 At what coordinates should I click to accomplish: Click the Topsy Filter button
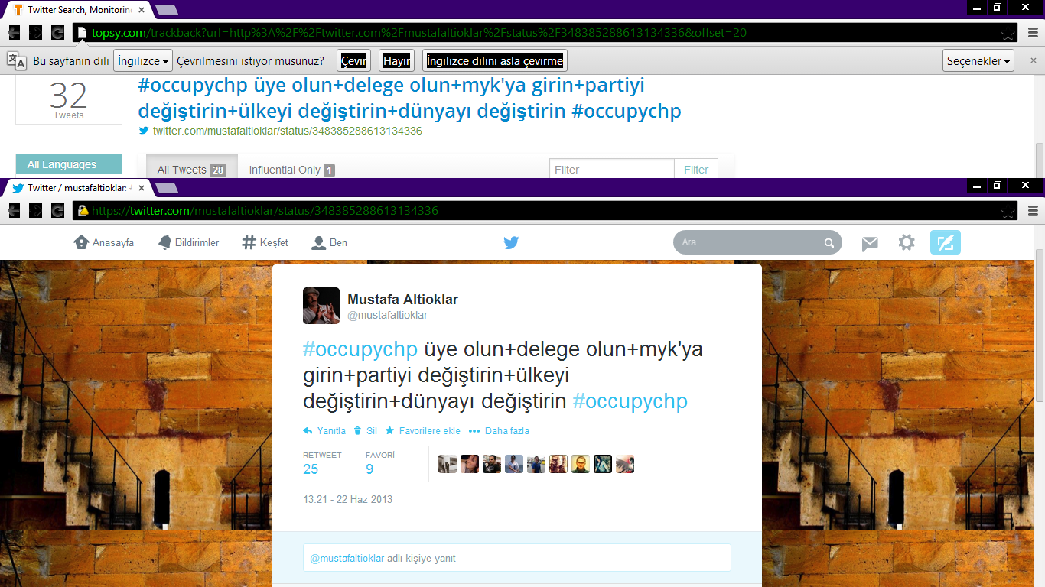(x=696, y=170)
